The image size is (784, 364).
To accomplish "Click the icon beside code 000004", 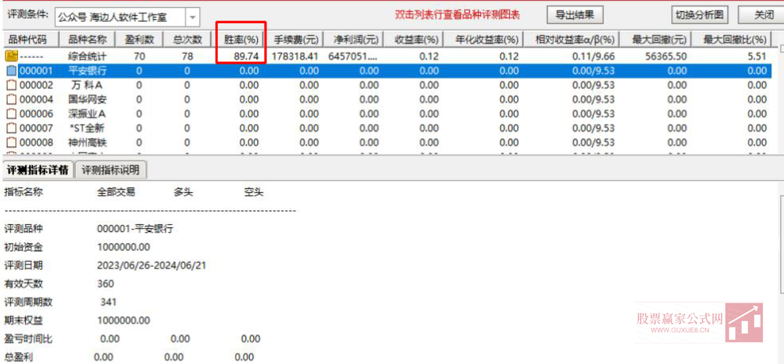I will coord(11,99).
